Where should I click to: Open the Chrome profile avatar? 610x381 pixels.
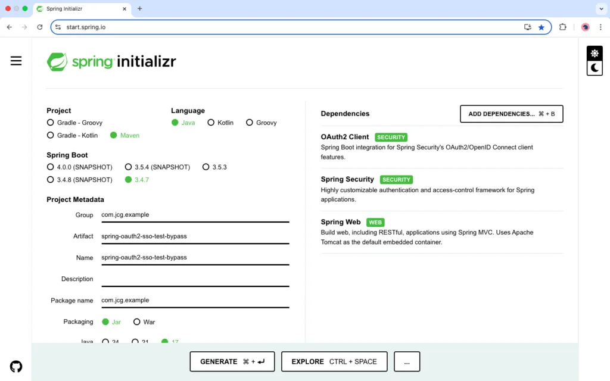tap(585, 27)
